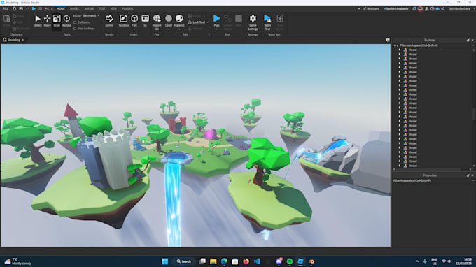The height and width of the screenshot is (267, 476).
Task: Open the Properties filter dropdown arrow
Action: [x=473, y=180]
